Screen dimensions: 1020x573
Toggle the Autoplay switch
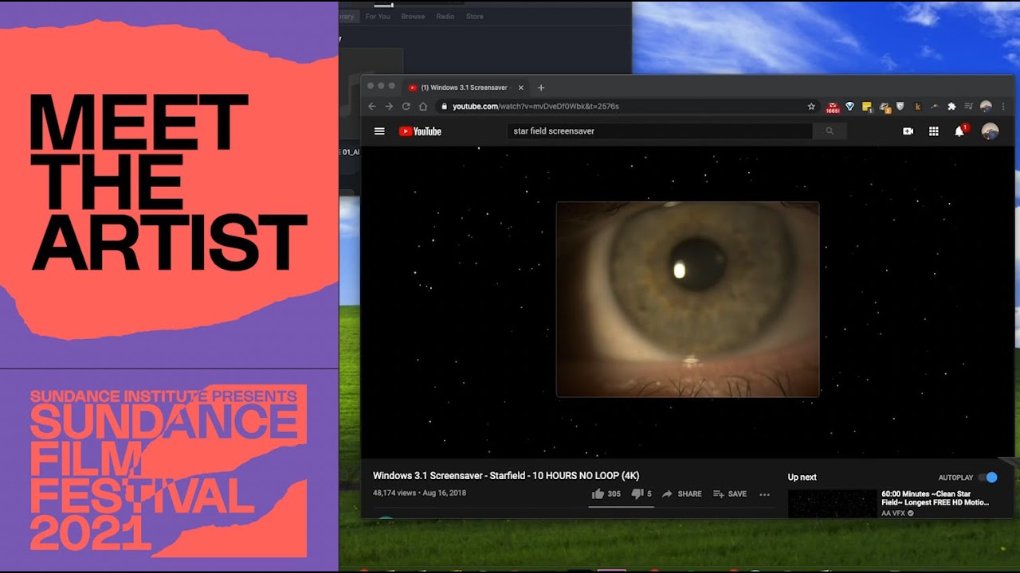pyautogui.click(x=987, y=477)
